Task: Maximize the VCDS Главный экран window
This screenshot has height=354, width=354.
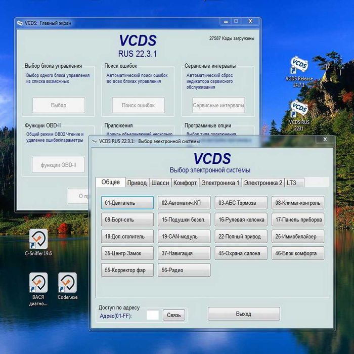Action: (x=236, y=21)
